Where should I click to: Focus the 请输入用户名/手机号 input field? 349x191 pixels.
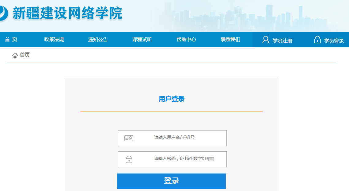coord(184,138)
